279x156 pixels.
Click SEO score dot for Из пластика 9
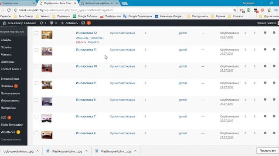[x=265, y=83]
